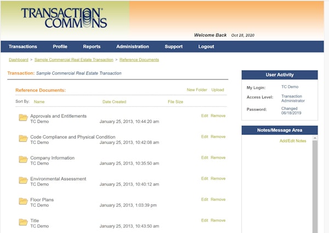Open the Transactions menu
Image resolution: width=329 pixels, height=233 pixels.
23,46
